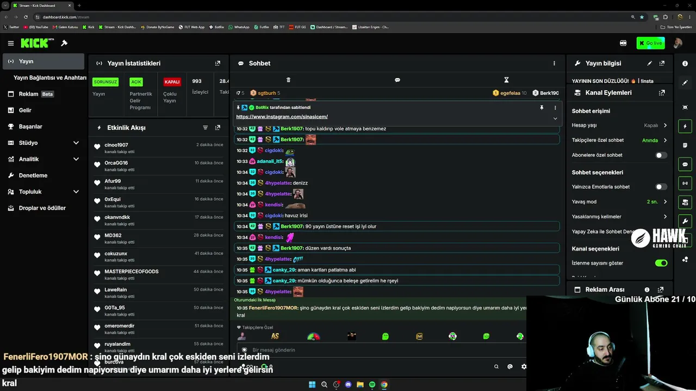The height and width of the screenshot is (391, 696).
Task: Click the Kick logo
Action: coord(37,43)
